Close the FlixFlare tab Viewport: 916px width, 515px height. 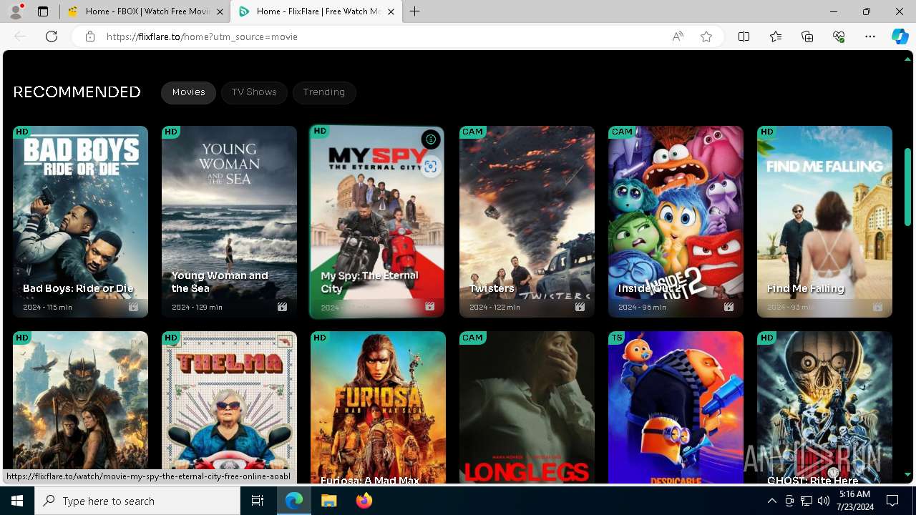[x=391, y=11]
